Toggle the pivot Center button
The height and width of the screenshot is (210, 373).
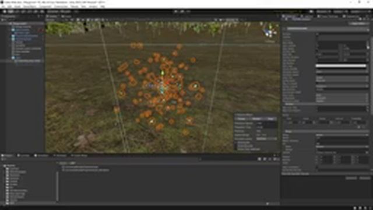pyautogui.click(x=52, y=12)
